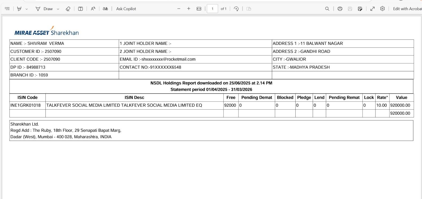Open Find in document search
The image size is (422, 199).
click(327, 9)
